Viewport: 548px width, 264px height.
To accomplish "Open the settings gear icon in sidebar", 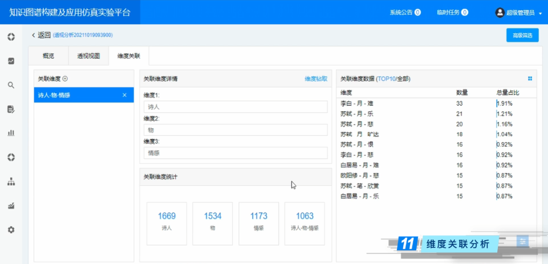I will tap(11, 230).
